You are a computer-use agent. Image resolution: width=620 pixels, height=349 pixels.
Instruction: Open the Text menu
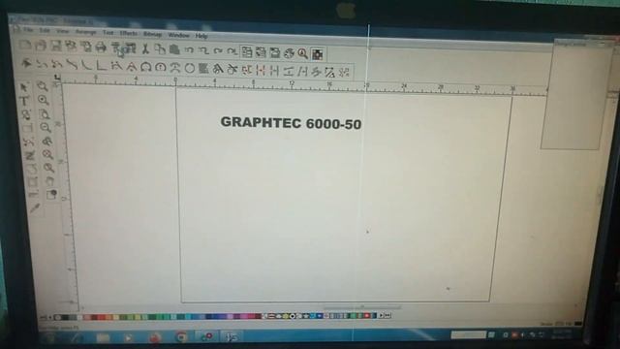point(108,33)
